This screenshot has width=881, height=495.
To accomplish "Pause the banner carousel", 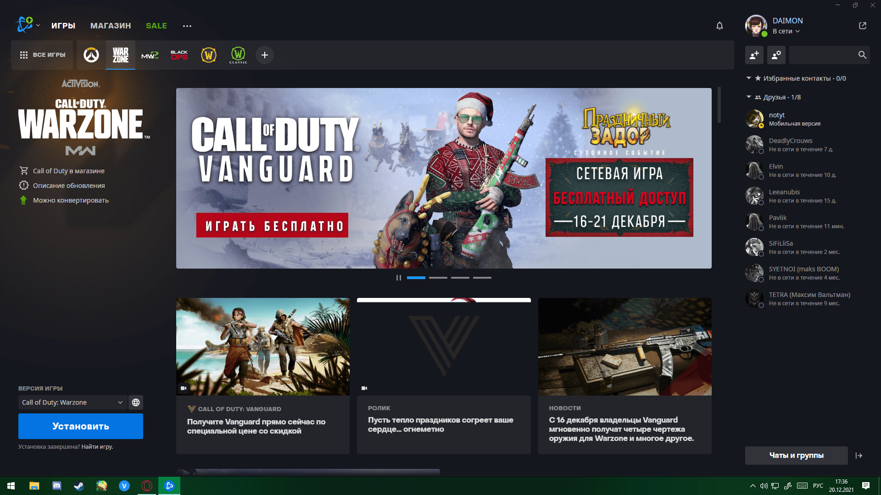I will click(399, 278).
